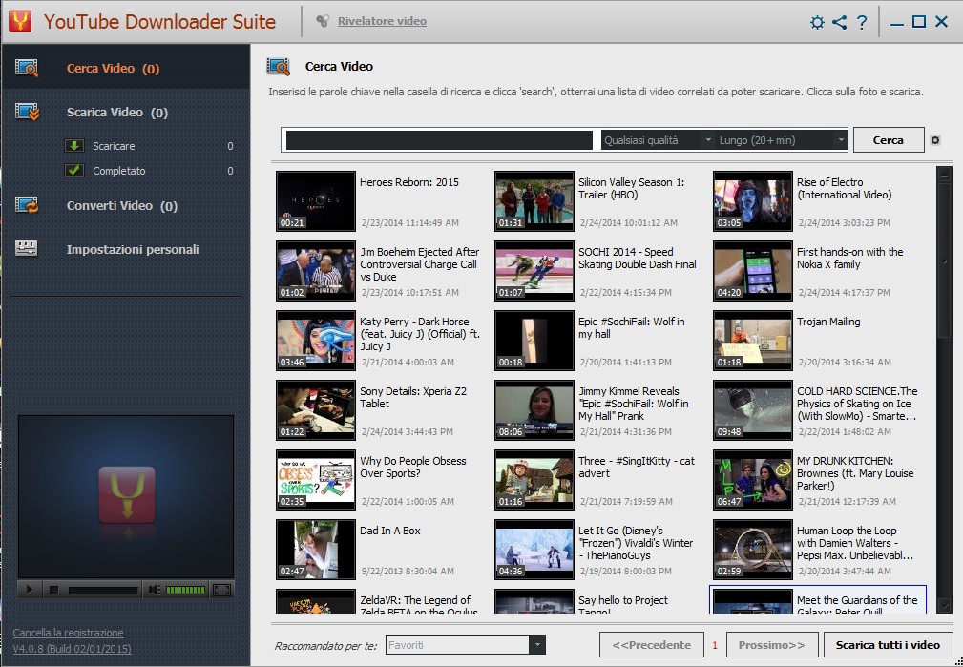Click the Cerca search button
Screen dimensions: 963x667
pyautogui.click(x=888, y=140)
